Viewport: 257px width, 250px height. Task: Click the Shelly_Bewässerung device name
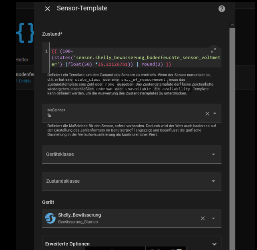coord(79,215)
